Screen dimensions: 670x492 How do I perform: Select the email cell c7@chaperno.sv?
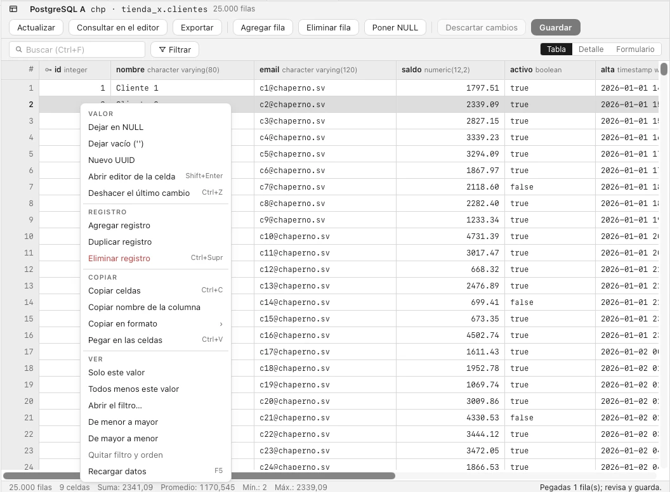pos(325,187)
